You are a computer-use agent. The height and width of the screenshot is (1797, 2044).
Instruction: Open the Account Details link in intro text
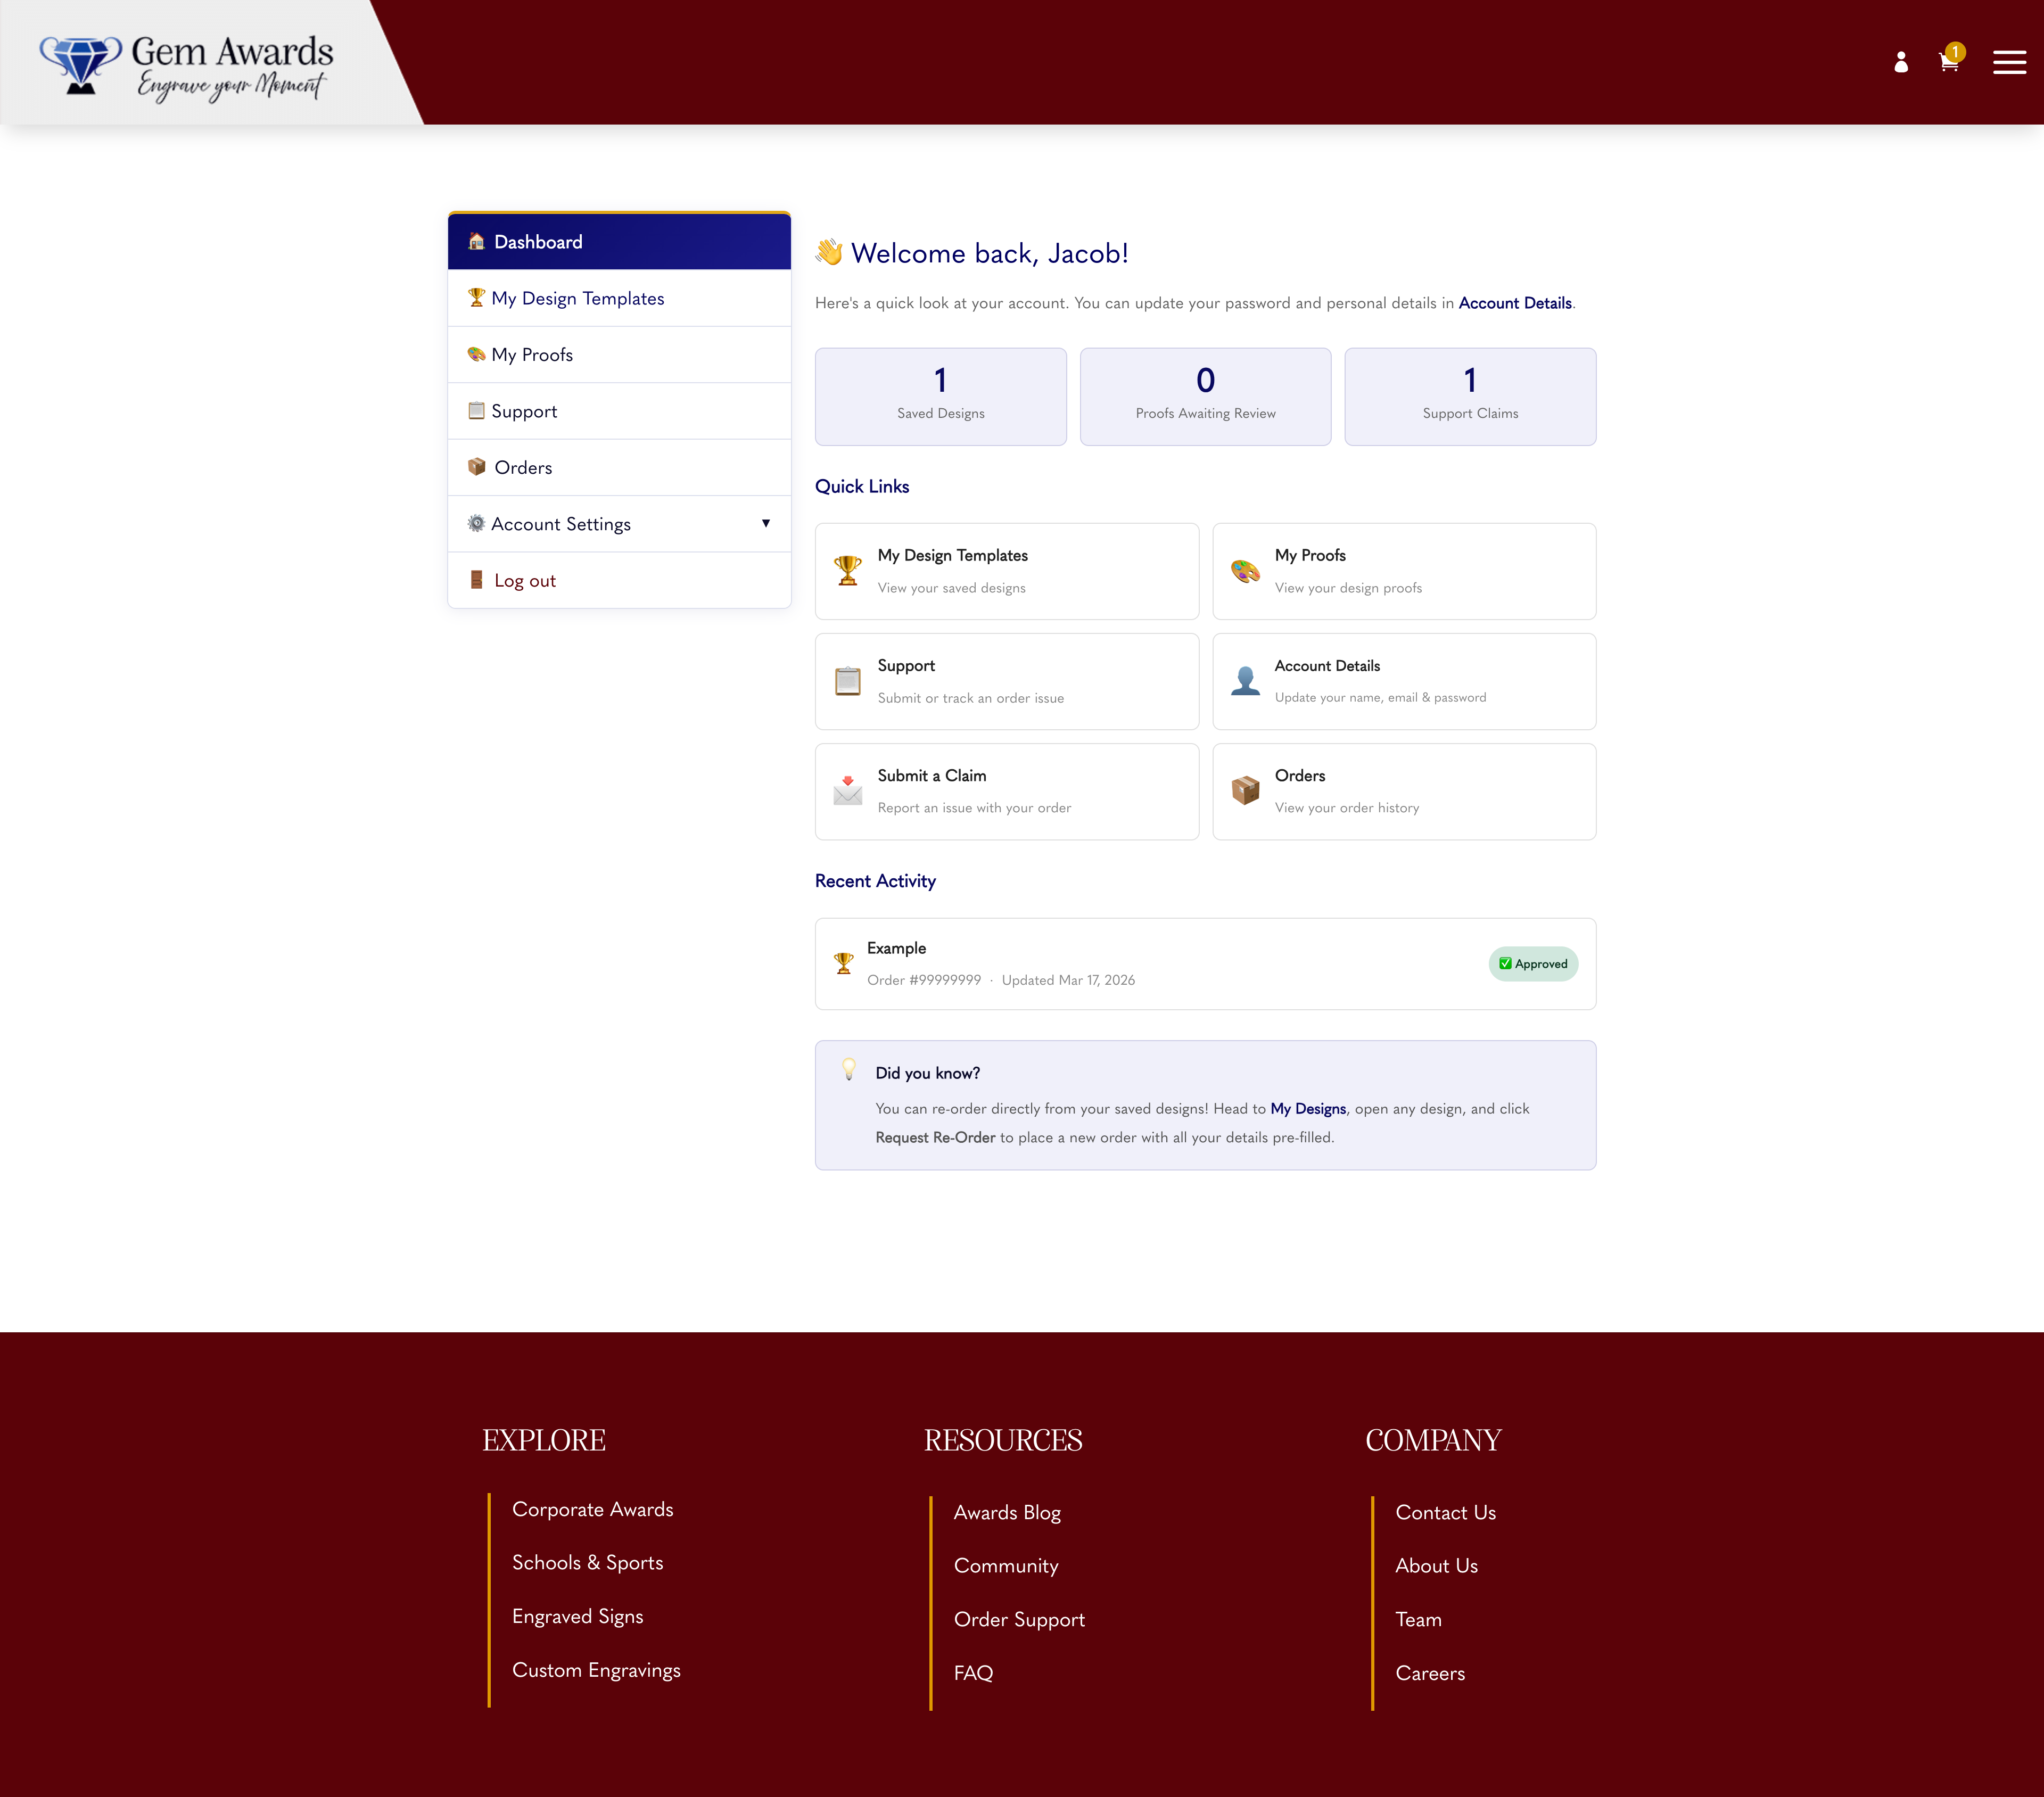point(1515,303)
